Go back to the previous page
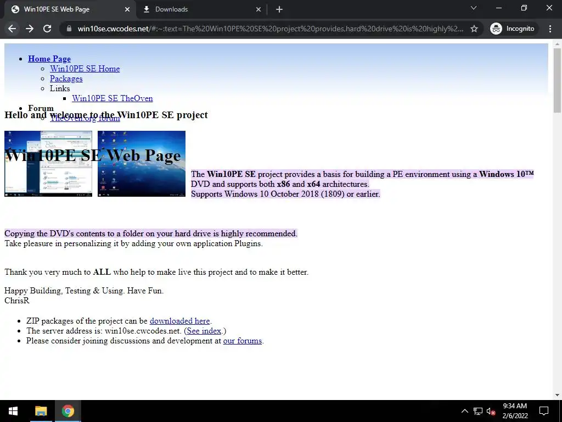This screenshot has height=422, width=562. point(12,29)
